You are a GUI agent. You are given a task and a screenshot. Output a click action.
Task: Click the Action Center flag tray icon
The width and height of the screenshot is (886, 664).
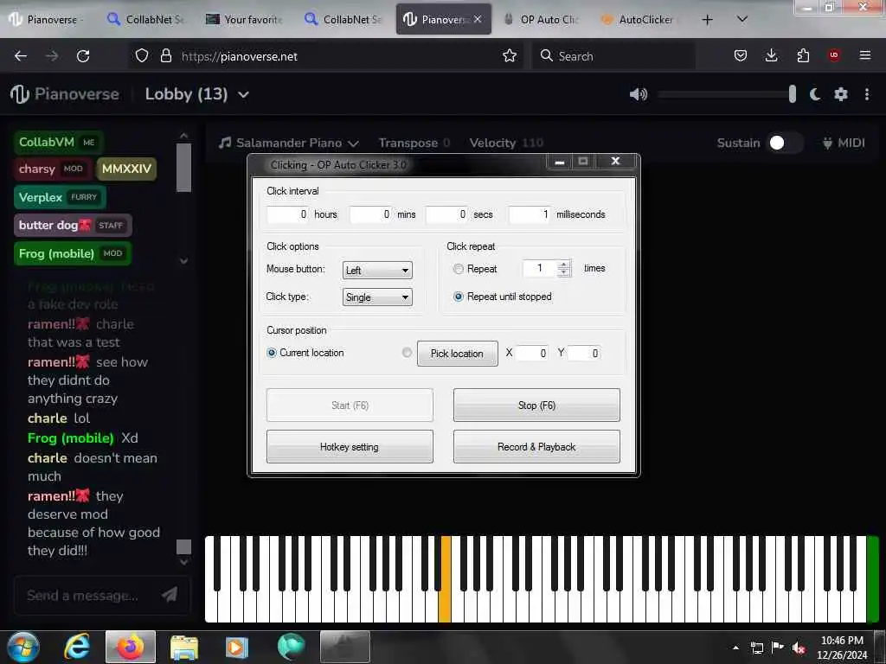point(778,648)
